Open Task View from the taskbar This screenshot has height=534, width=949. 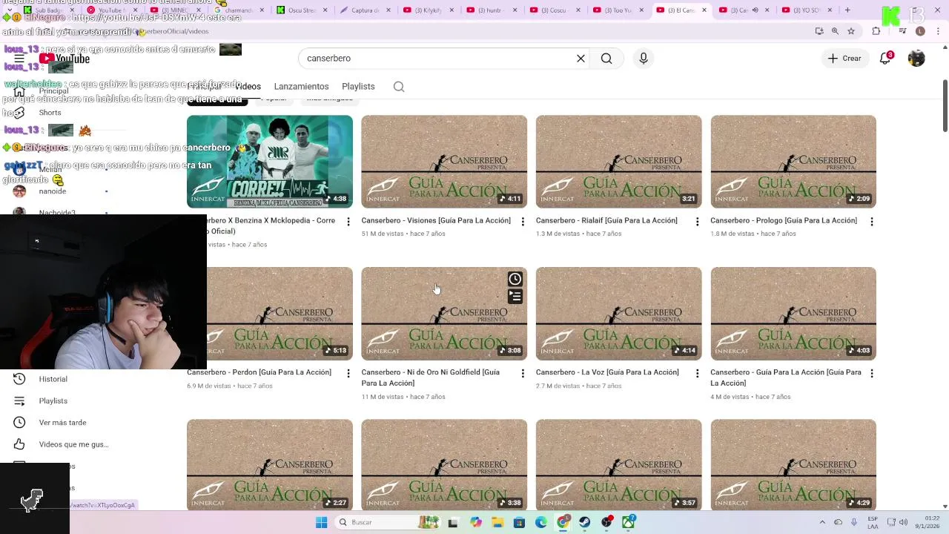pos(453,522)
